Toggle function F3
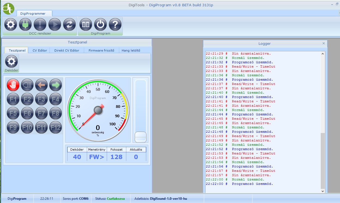Screen dimensions: 340x203 coord(41,99)
